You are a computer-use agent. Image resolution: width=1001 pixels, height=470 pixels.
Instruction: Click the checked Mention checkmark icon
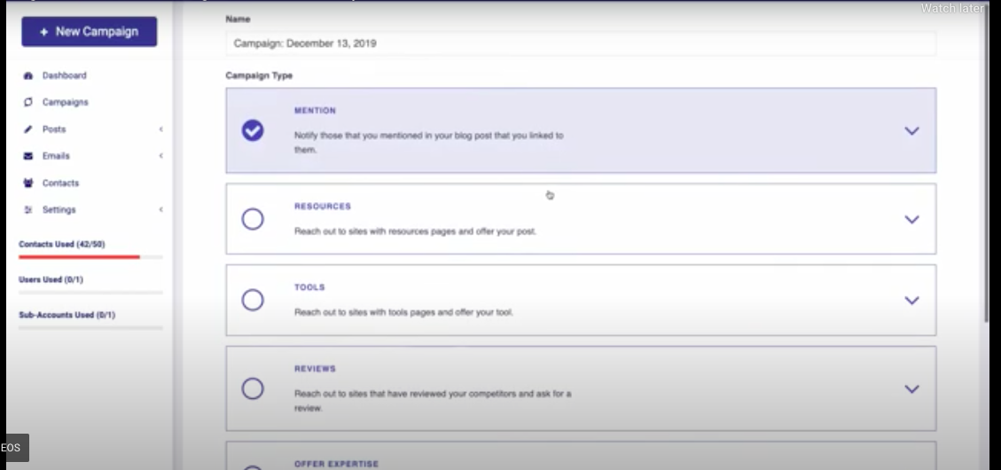pos(253,130)
